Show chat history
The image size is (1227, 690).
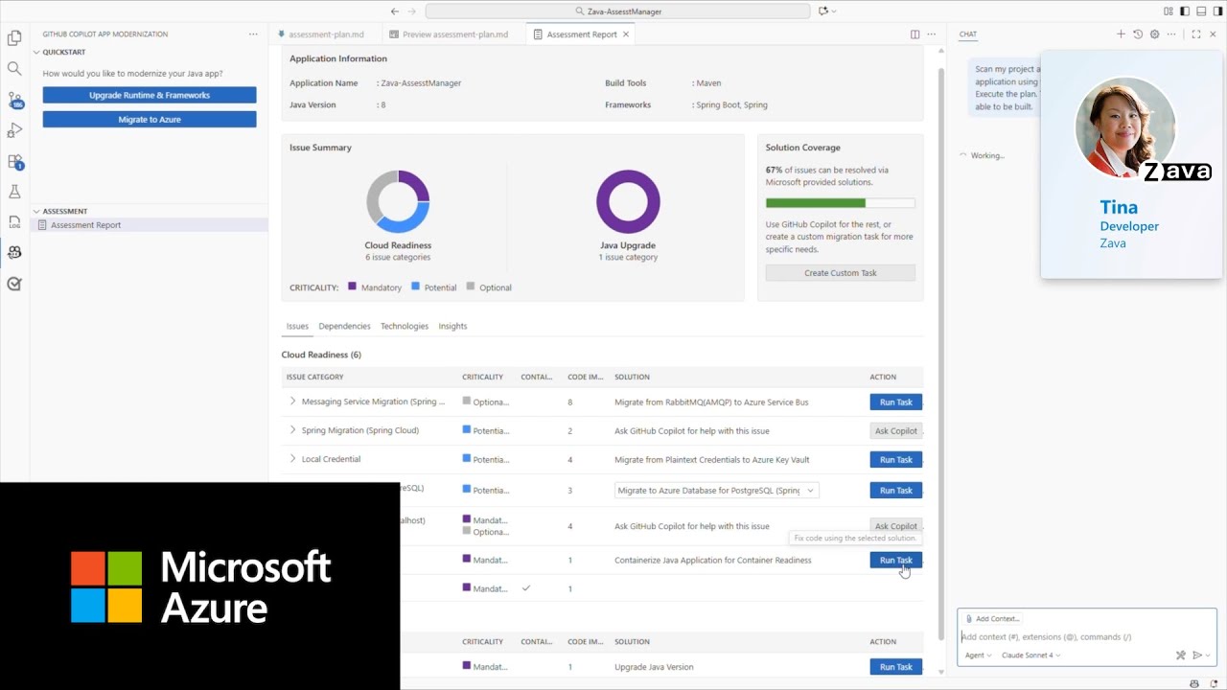click(x=1138, y=34)
